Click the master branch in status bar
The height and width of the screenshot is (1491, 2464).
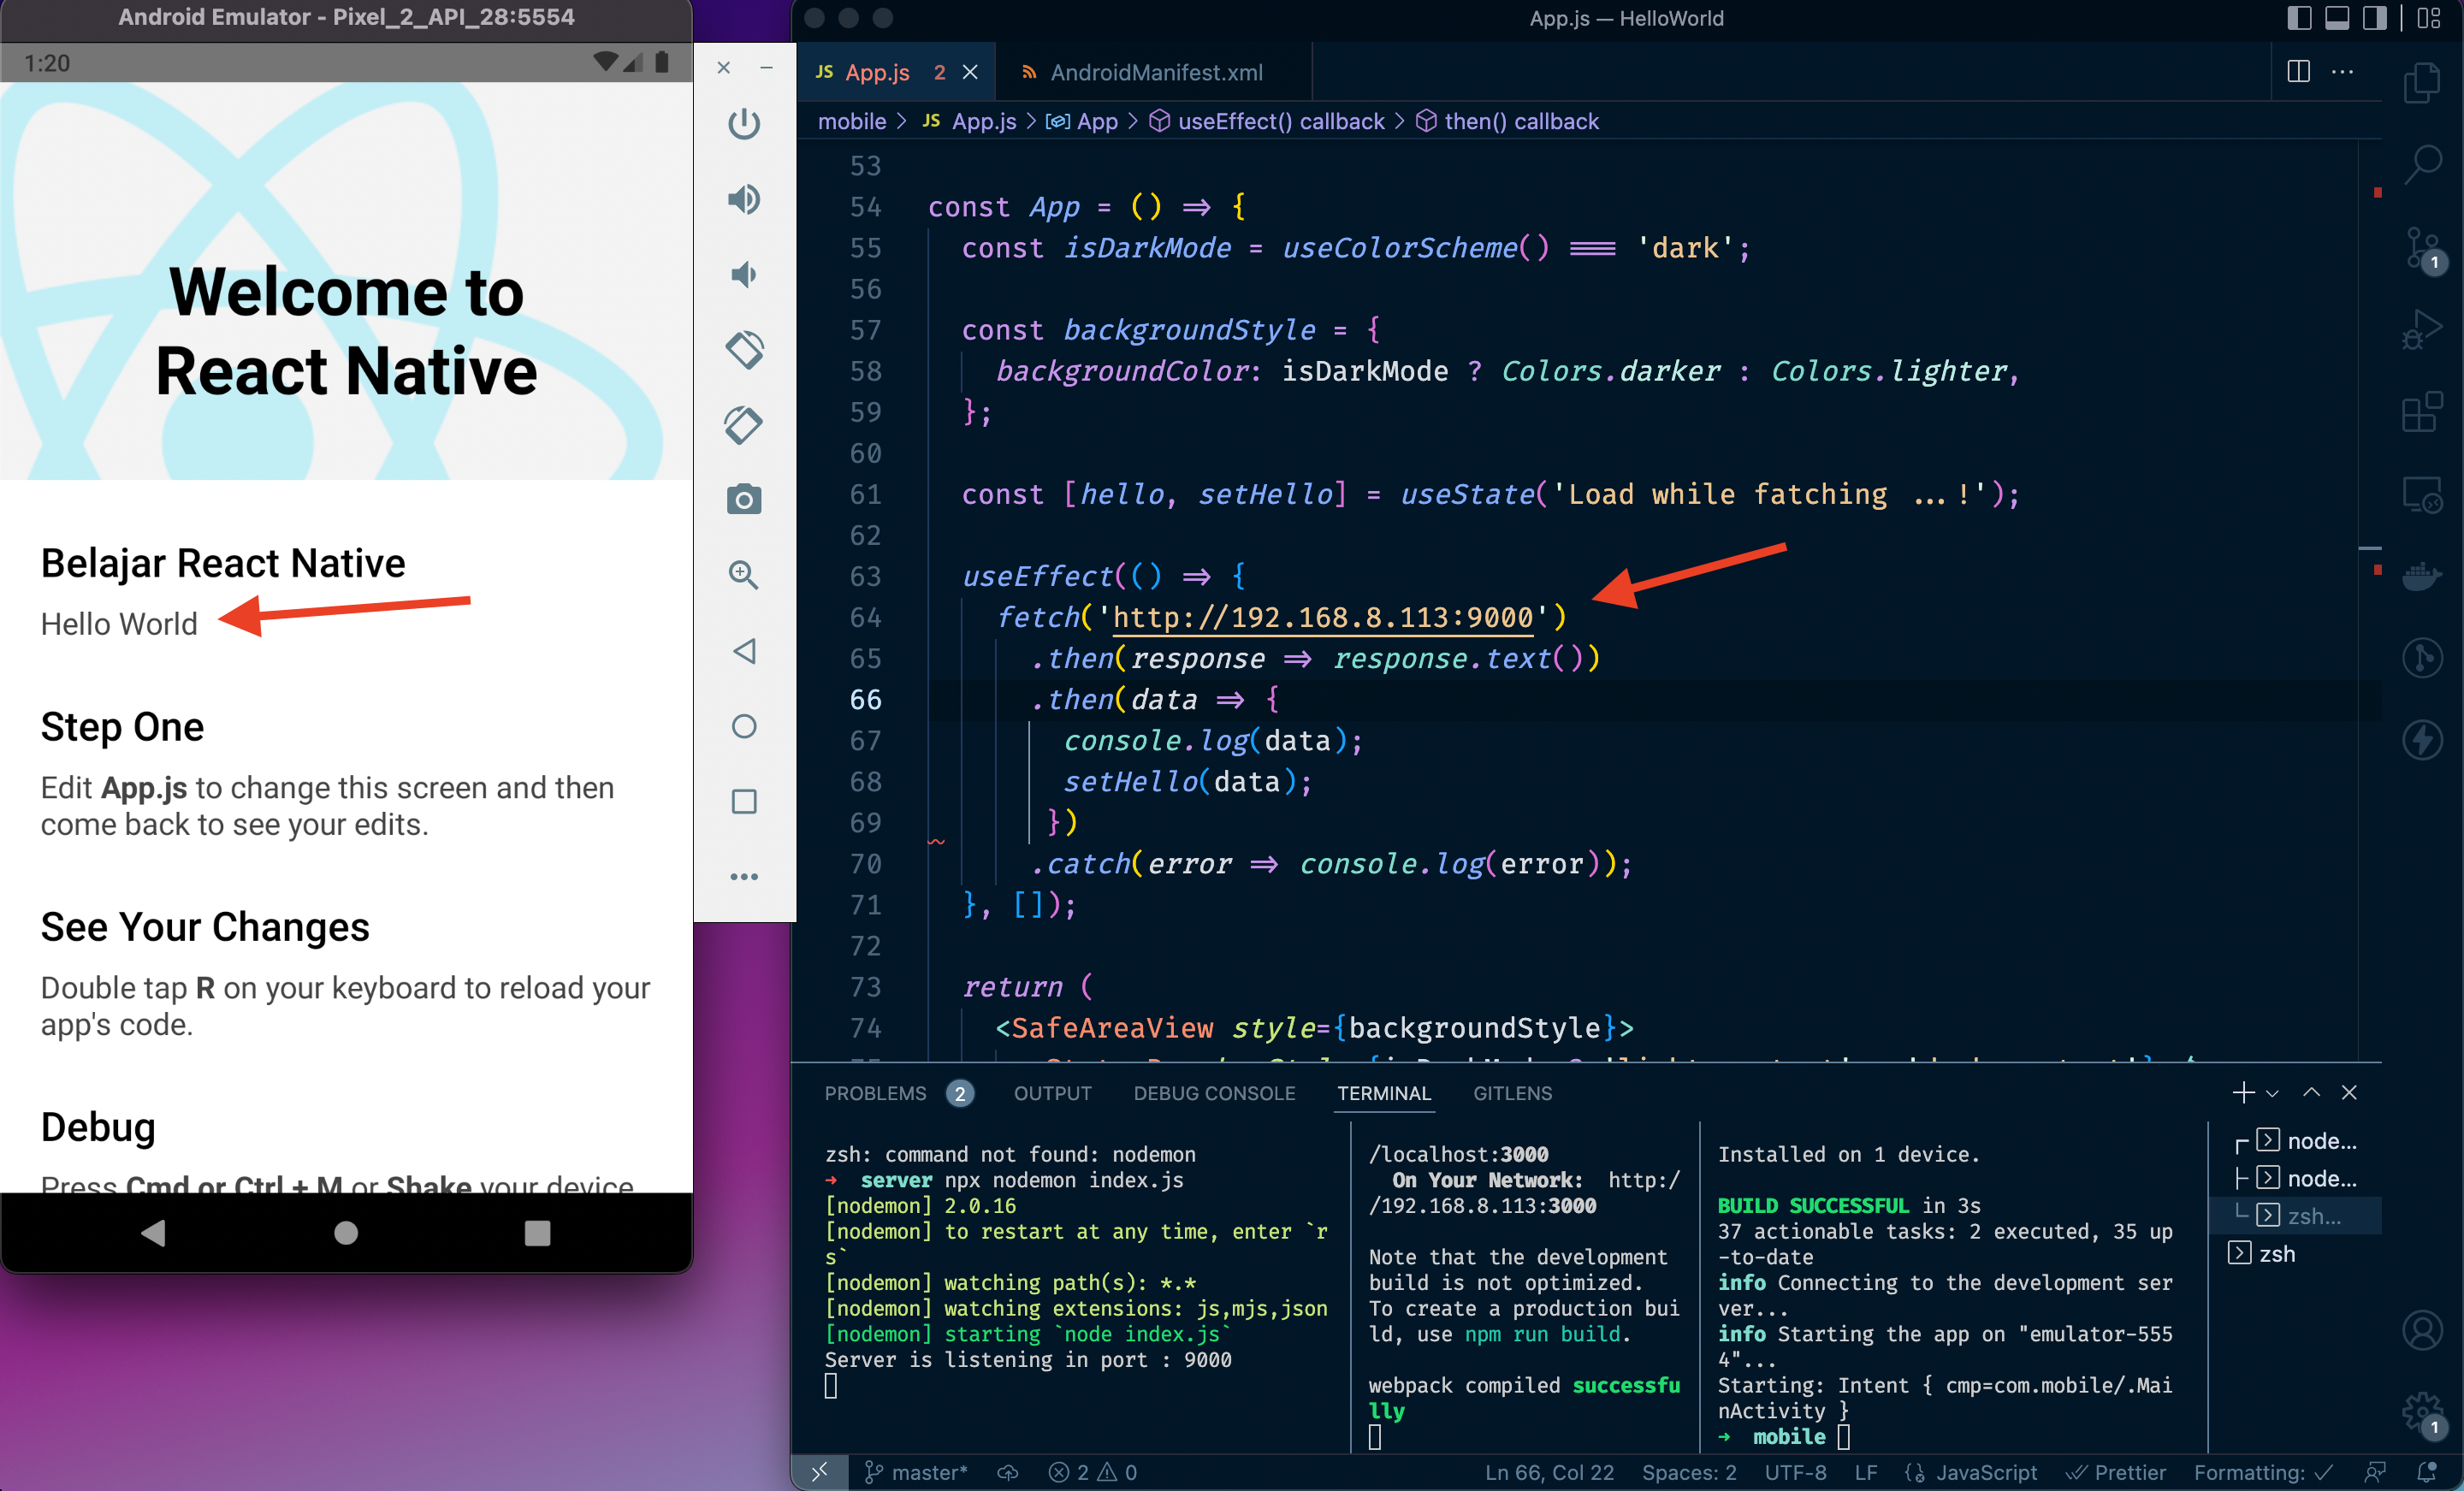coord(916,1472)
